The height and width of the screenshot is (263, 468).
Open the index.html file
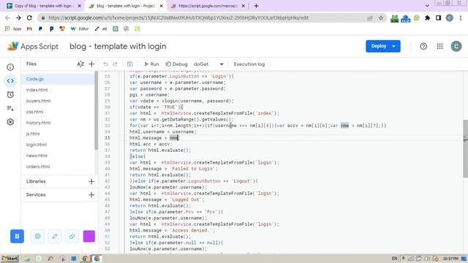tap(58, 90)
